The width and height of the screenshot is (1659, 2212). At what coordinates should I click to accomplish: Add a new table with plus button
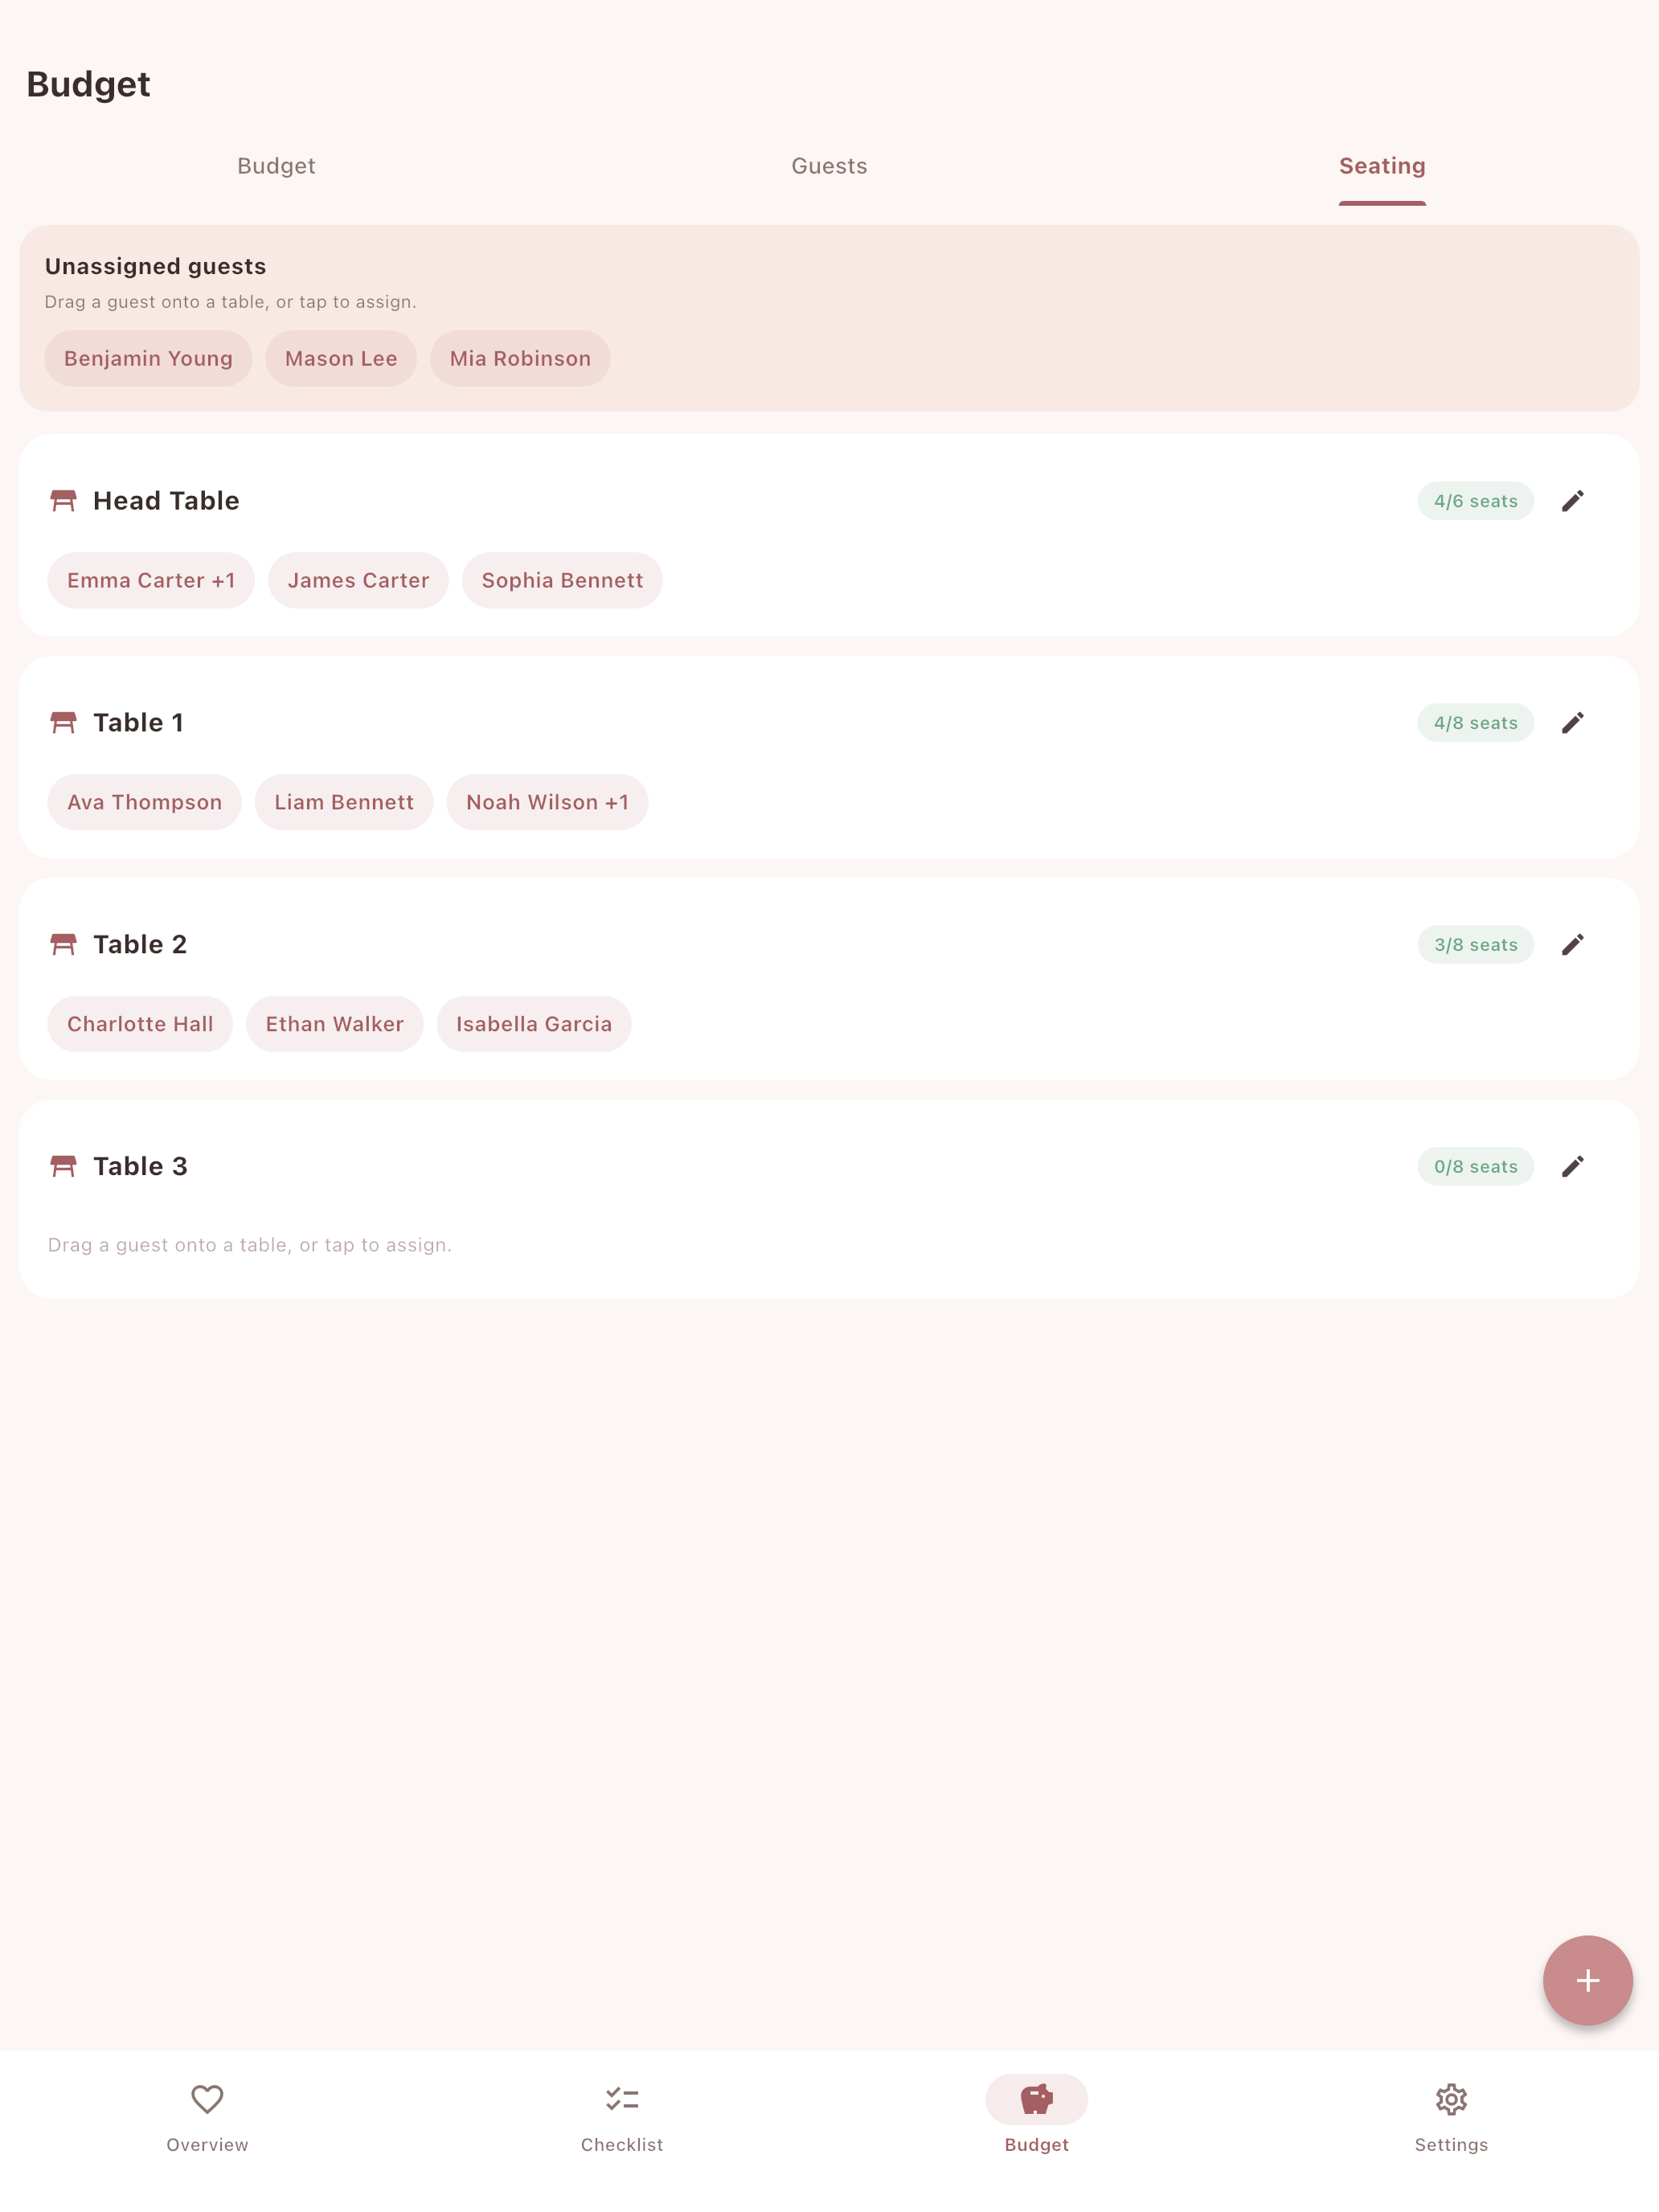pos(1587,1980)
